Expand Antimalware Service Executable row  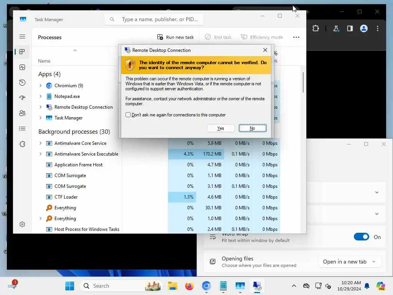[x=40, y=154]
